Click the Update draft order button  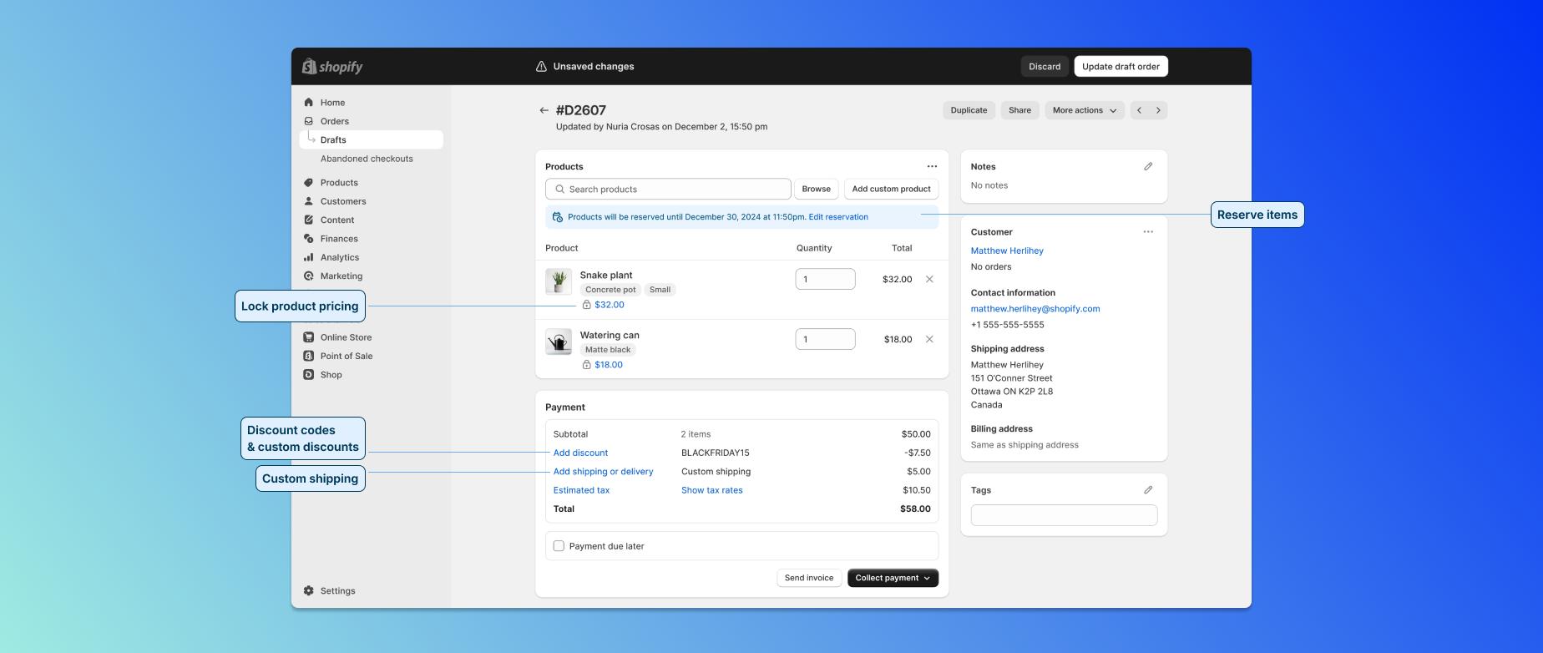1121,67
